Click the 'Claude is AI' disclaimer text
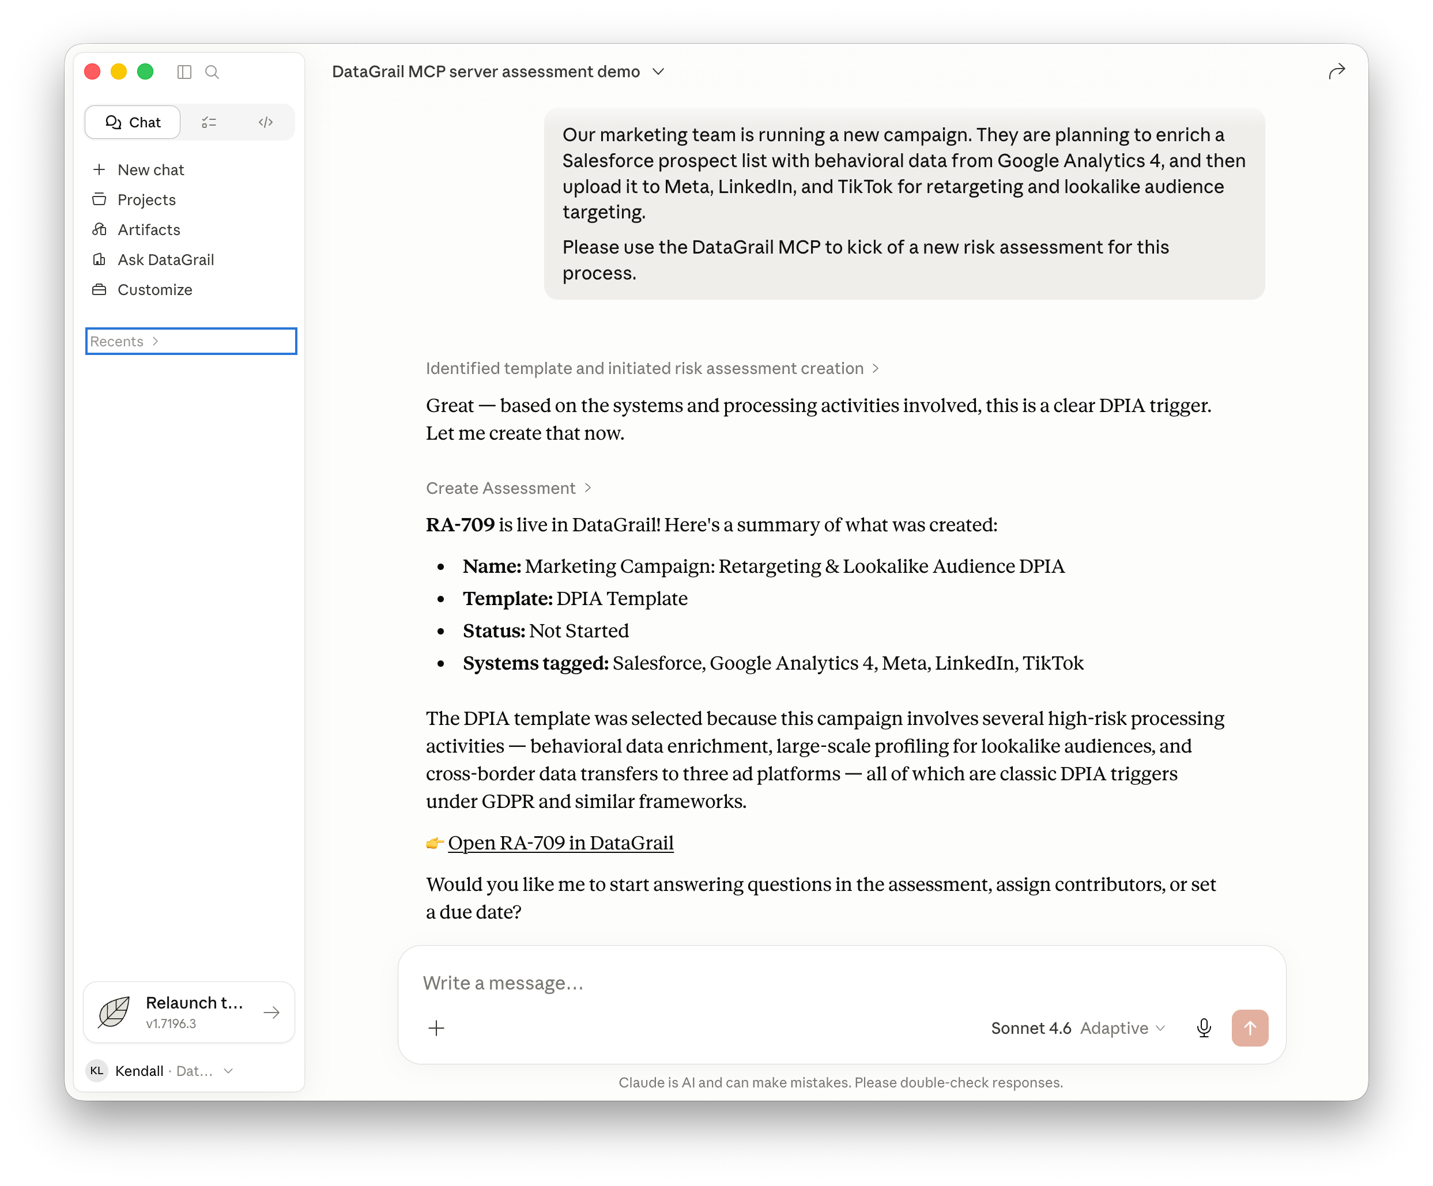The width and height of the screenshot is (1433, 1186). click(840, 1083)
